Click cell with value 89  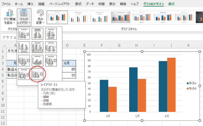(69, 69)
